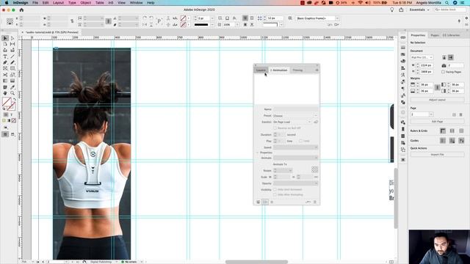Image resolution: width=470 pixels, height=264 pixels.
Task: Select the Selection tool
Action: tap(5, 38)
